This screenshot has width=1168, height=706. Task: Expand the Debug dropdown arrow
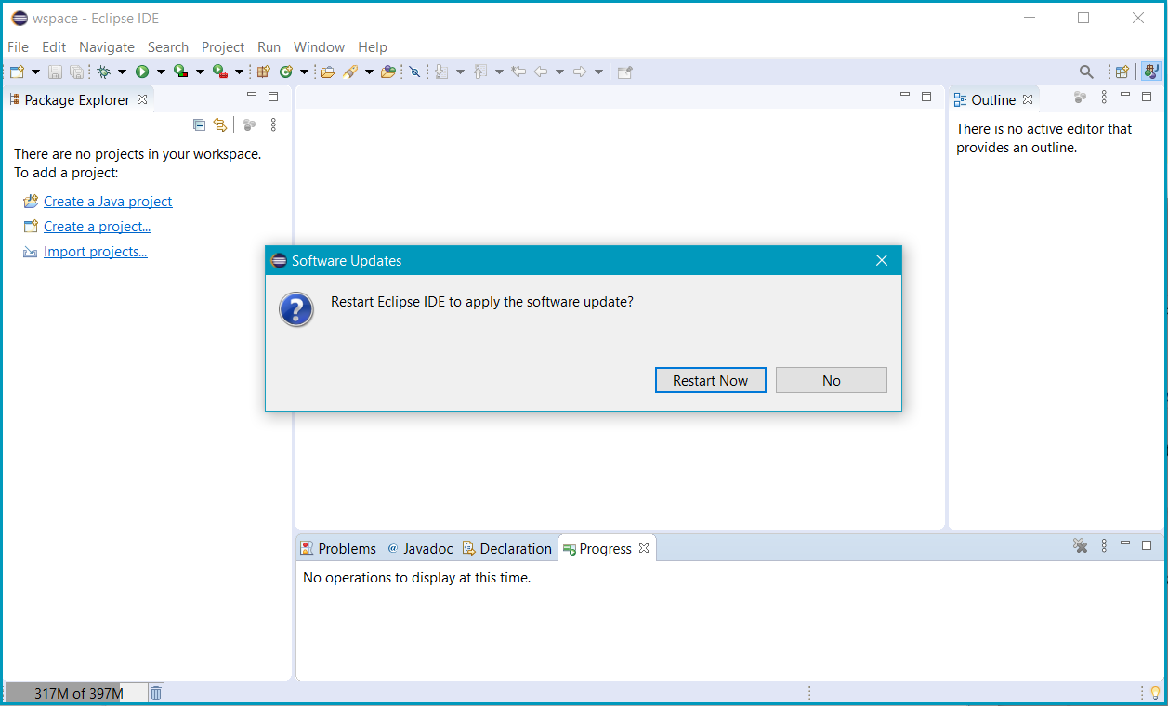point(122,72)
